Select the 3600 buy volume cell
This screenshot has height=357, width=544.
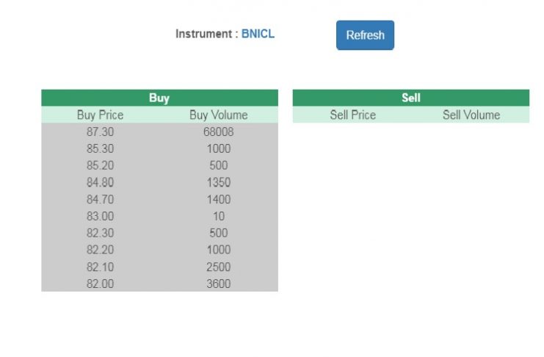pyautogui.click(x=218, y=284)
